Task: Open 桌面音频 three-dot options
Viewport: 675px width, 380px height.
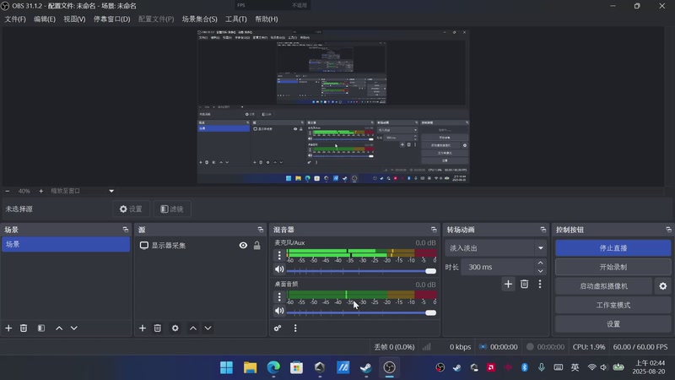Action: (x=279, y=297)
